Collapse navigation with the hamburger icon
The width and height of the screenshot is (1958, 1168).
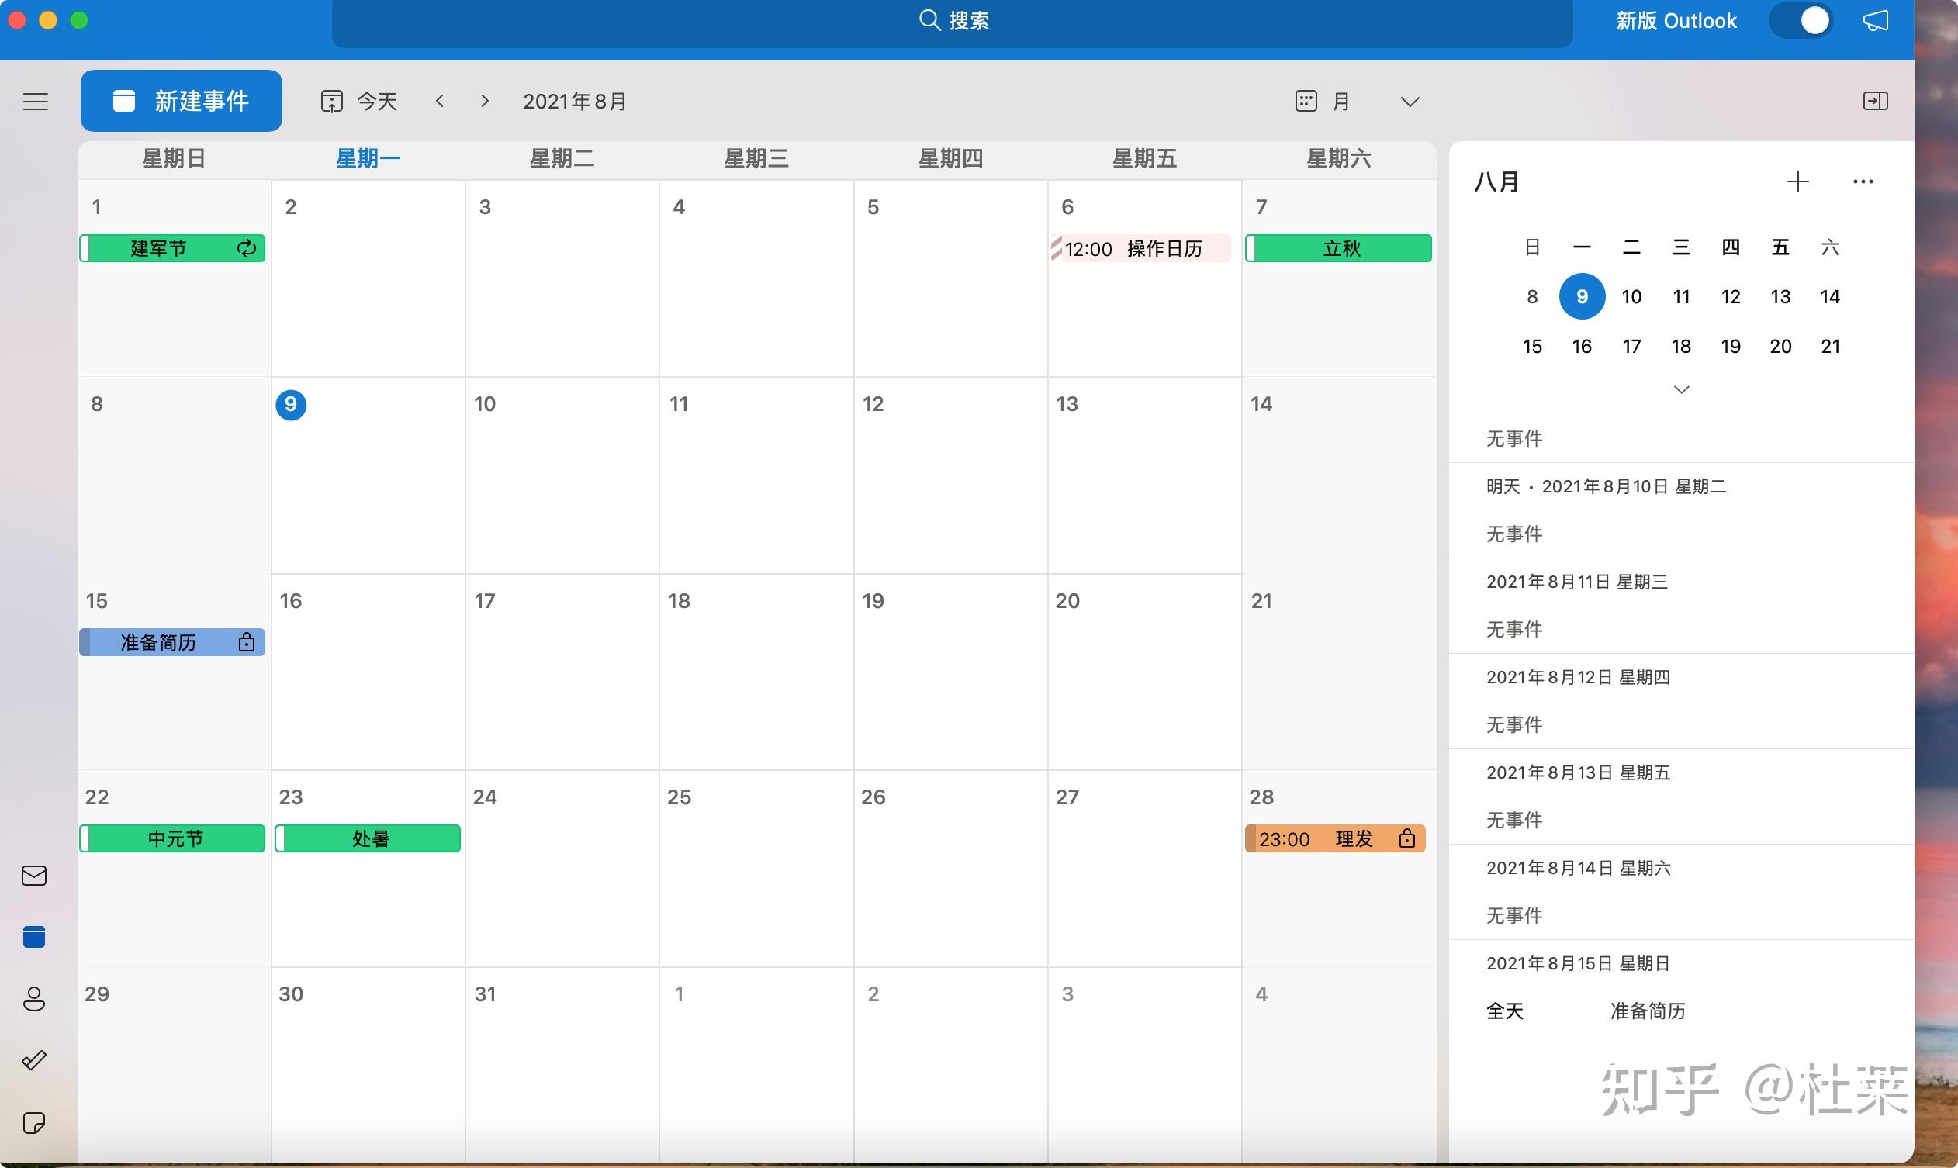click(35, 101)
